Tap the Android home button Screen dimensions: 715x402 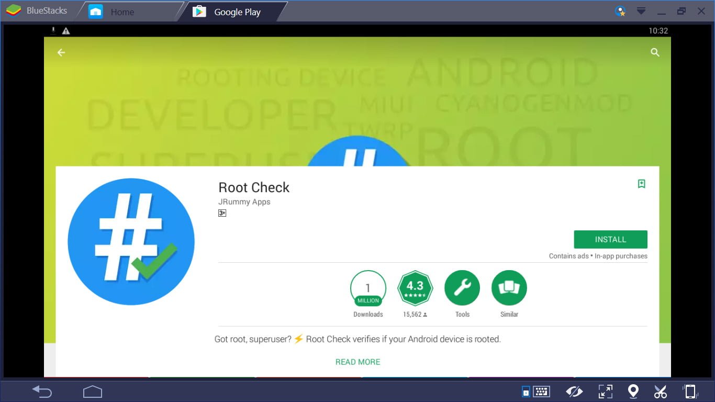click(x=93, y=391)
